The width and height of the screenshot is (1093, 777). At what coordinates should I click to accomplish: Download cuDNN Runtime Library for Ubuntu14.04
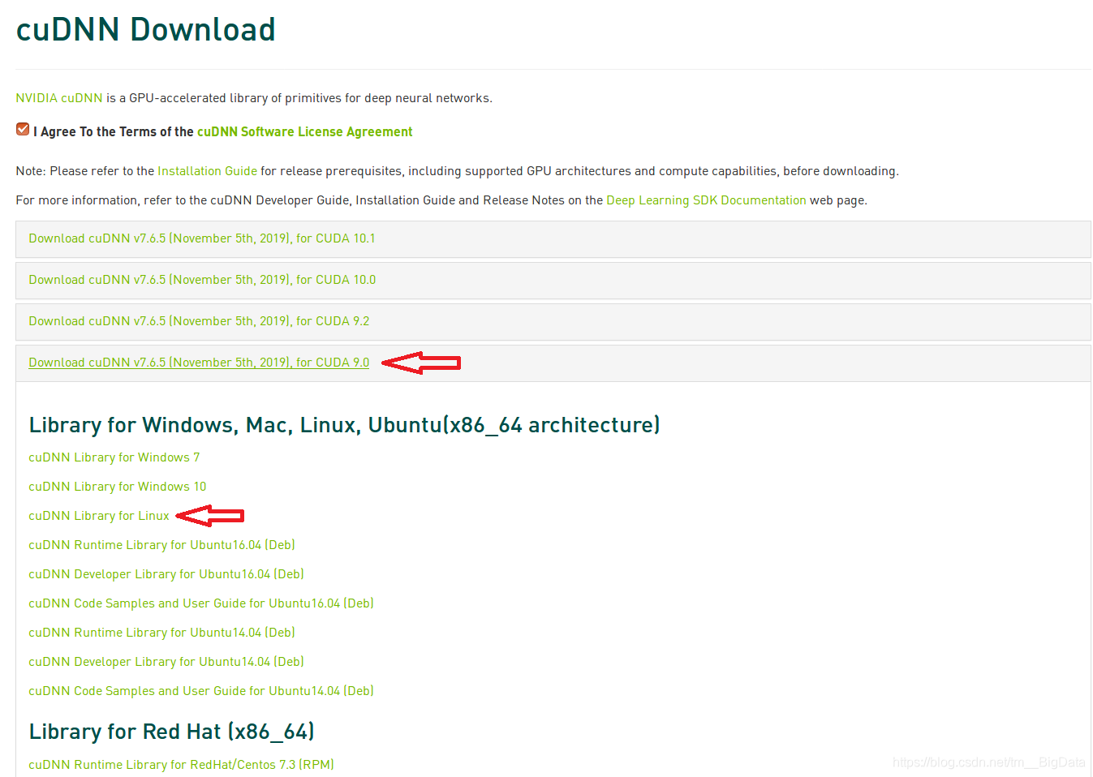[161, 633]
